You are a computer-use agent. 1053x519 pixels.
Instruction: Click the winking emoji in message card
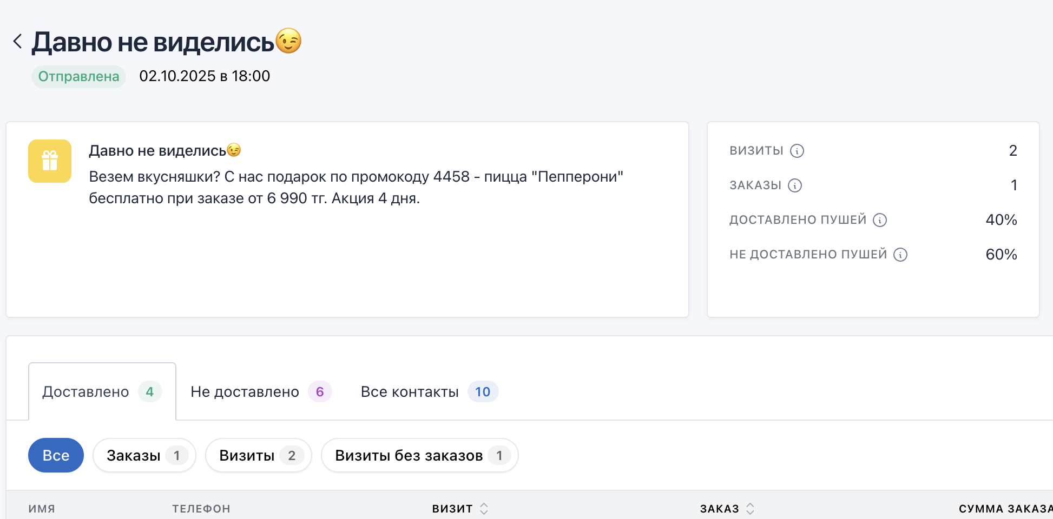234,150
